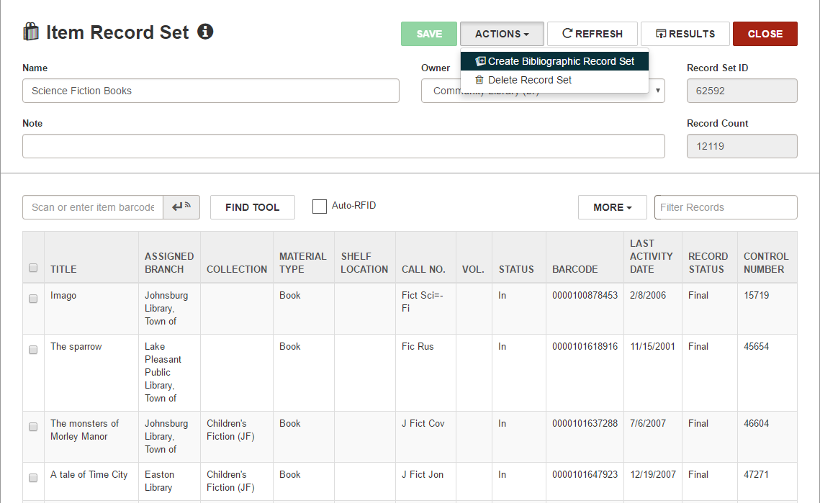Click the Results window icon
Screen dimensions: 820x503
point(661,34)
